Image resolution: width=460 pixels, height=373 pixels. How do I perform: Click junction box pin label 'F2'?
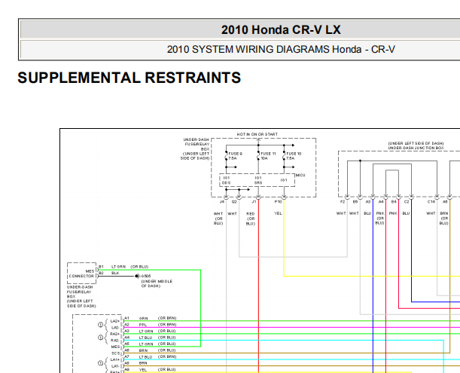343,202
